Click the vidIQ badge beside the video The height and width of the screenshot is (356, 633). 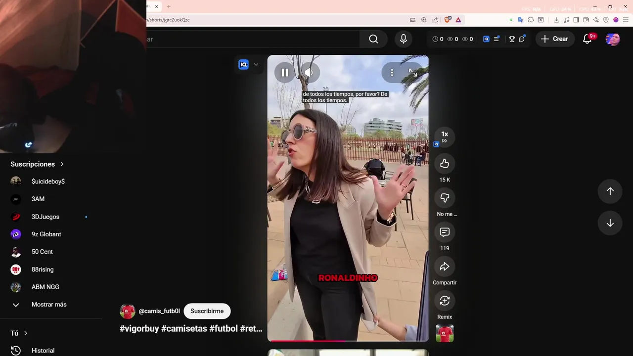[243, 64]
